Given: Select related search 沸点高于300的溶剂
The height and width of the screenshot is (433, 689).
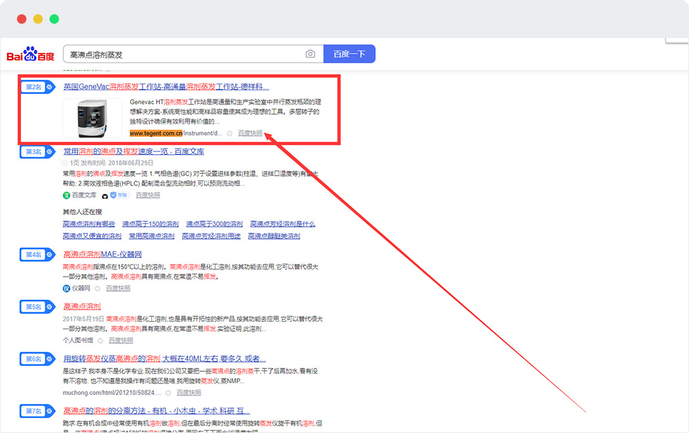Looking at the screenshot, I should 214,224.
